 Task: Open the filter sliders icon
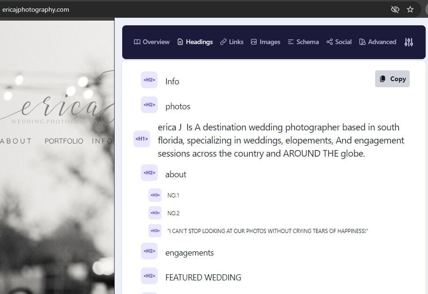pos(408,42)
